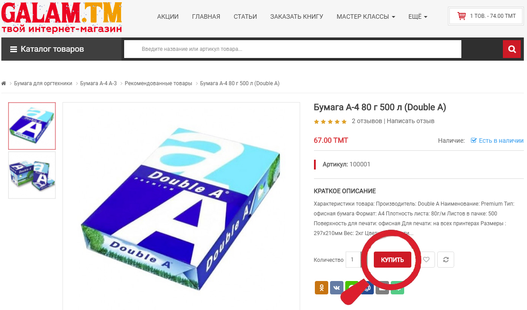Viewport: 527px width, 310px height.
Task: Open the СТАТЬИ menu item
Action: pos(245,17)
